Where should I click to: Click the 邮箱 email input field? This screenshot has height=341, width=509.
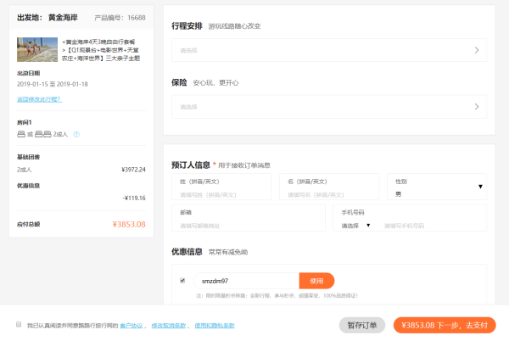click(x=249, y=218)
